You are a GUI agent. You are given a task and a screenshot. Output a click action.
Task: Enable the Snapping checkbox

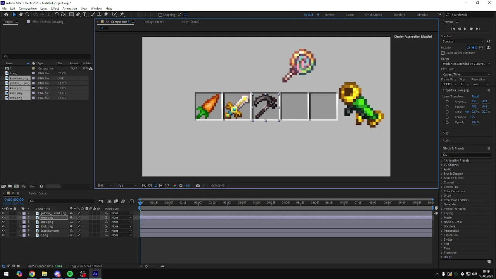(160, 15)
